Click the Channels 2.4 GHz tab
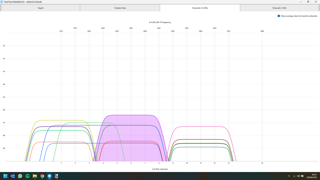This screenshot has width=320, height=180. pyautogui.click(x=200, y=8)
